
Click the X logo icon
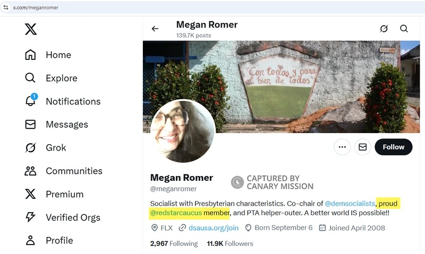pyautogui.click(x=31, y=29)
